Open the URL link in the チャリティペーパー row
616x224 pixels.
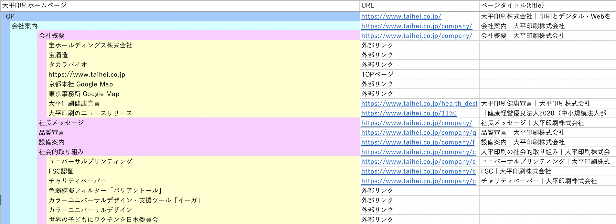419,181
